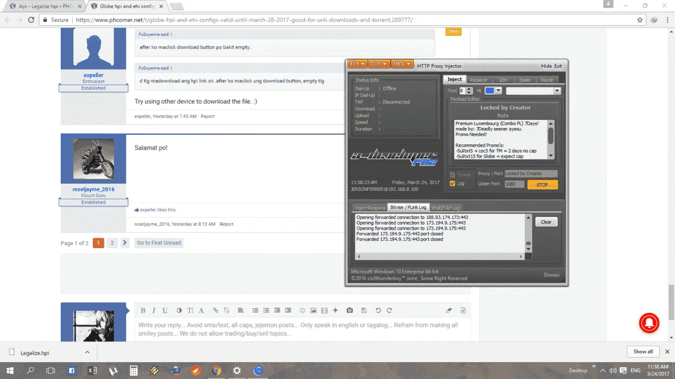Open the Help menu in HTTP Proxy Injector
Screen dimensions: 675x379
(x=402, y=64)
